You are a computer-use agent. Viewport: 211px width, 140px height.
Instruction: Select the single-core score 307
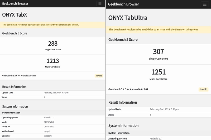coord(159,52)
